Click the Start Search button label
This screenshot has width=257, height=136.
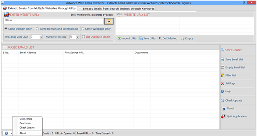234,50
